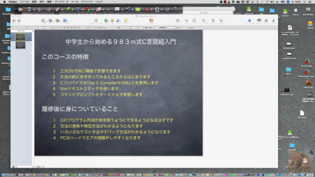Open the Apple menu
Viewport: 315px width, 177px height.
[x=4, y=1]
